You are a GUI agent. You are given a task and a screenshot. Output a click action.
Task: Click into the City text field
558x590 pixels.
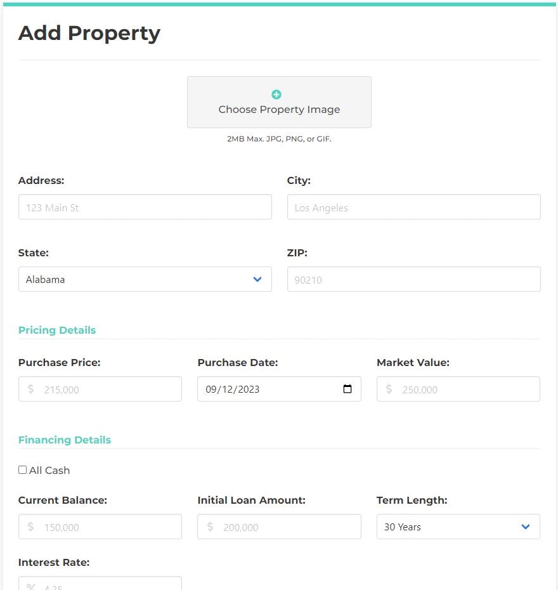413,207
